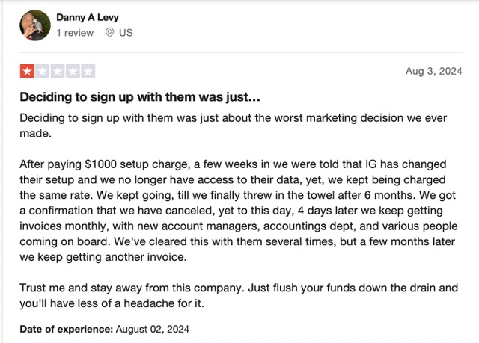Click the Aug 3, 2024 review date
Screen dimensions: 479x343
click(434, 71)
